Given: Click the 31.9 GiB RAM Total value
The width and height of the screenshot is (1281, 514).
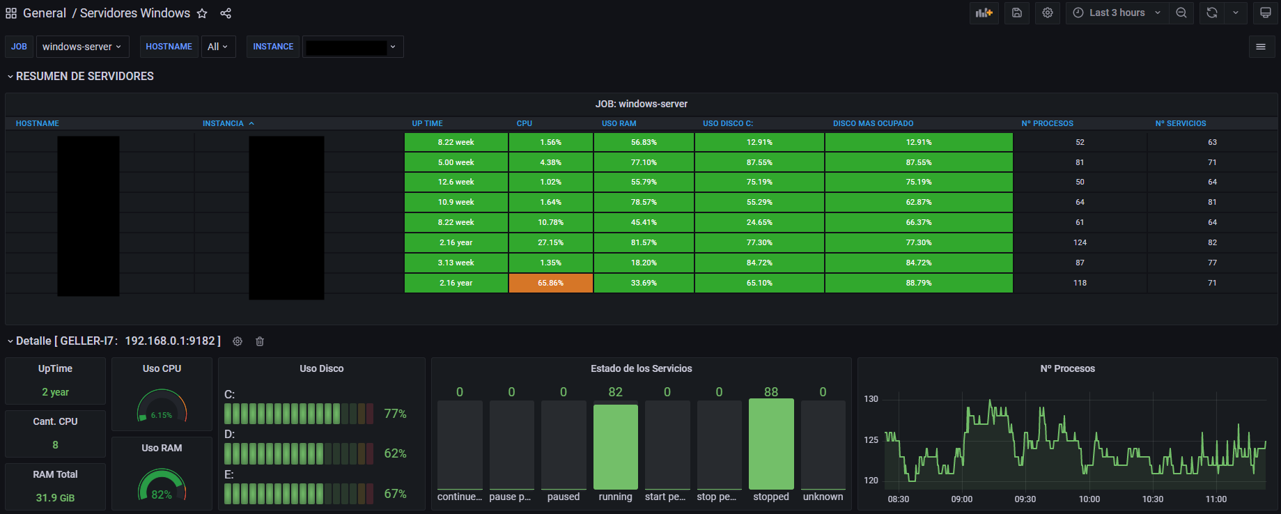Looking at the screenshot, I should (55, 498).
